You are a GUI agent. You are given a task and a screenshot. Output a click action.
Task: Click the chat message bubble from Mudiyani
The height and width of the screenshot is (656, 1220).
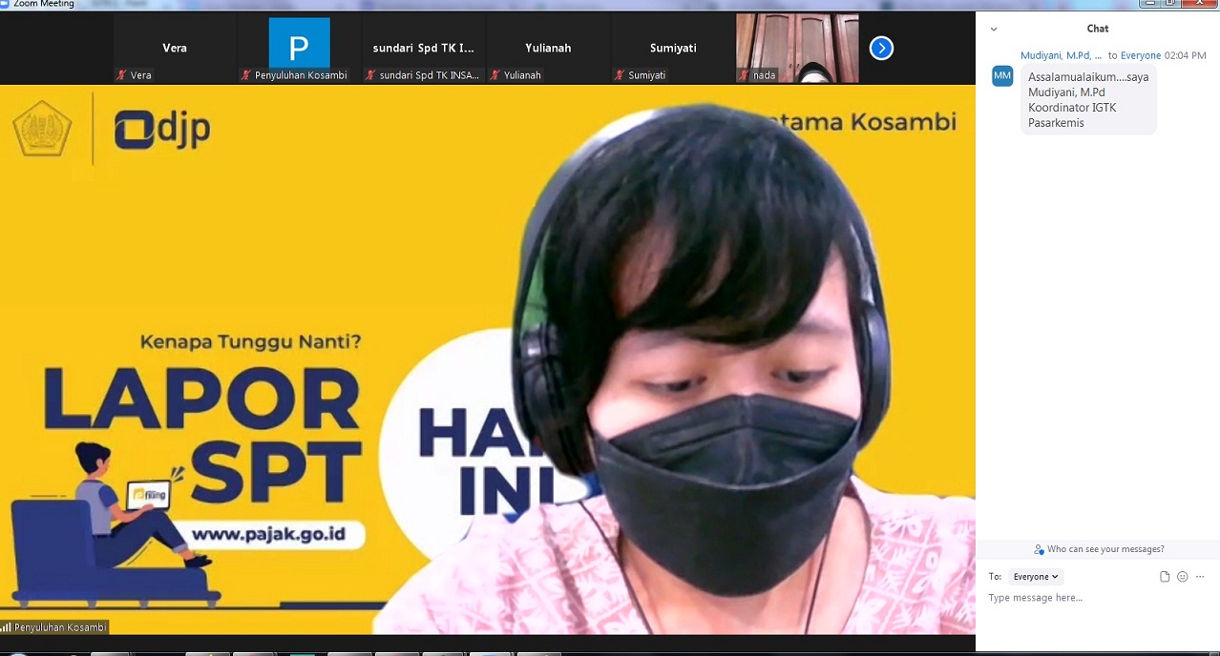point(1087,100)
